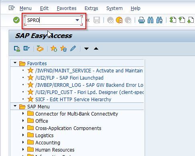Select the Logistics tree item
This screenshot has width=195, height=156.
pyautogui.click(x=44, y=136)
